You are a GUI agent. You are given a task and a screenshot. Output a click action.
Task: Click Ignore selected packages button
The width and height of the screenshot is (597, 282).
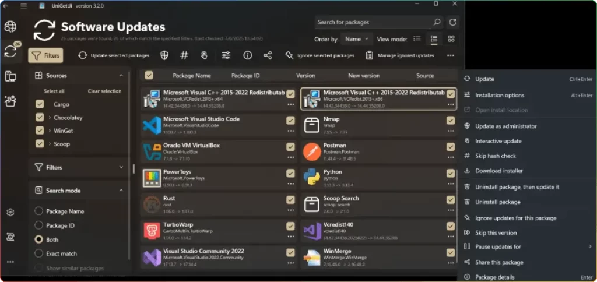click(x=320, y=55)
